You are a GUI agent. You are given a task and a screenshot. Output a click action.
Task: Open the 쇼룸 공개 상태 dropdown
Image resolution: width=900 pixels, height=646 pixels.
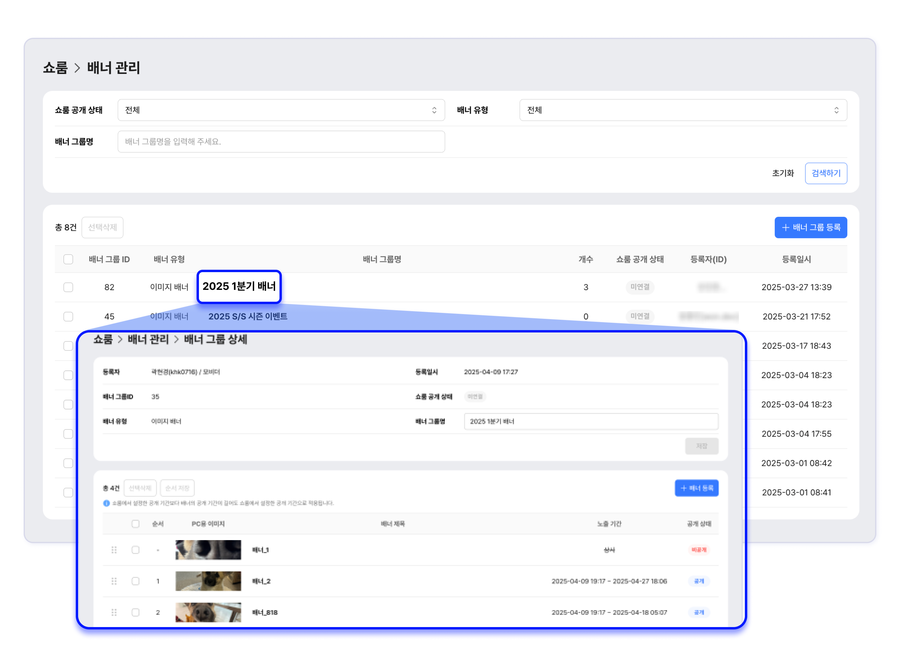click(x=281, y=110)
